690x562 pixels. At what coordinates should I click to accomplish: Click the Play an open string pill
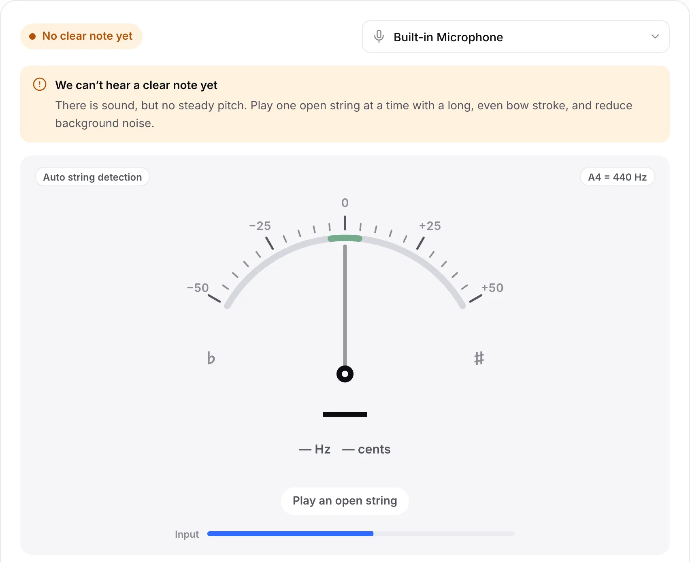[x=345, y=501]
